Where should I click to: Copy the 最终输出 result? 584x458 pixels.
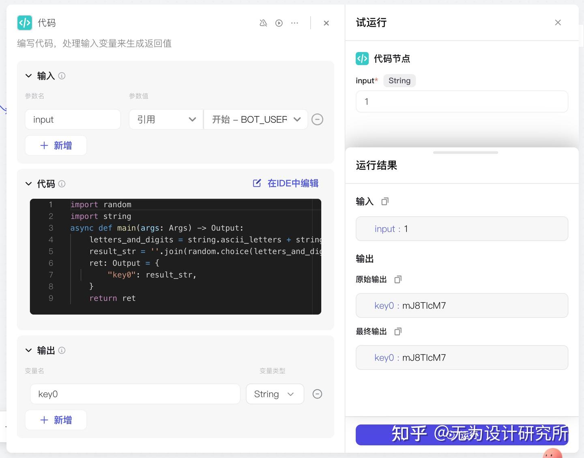point(398,331)
